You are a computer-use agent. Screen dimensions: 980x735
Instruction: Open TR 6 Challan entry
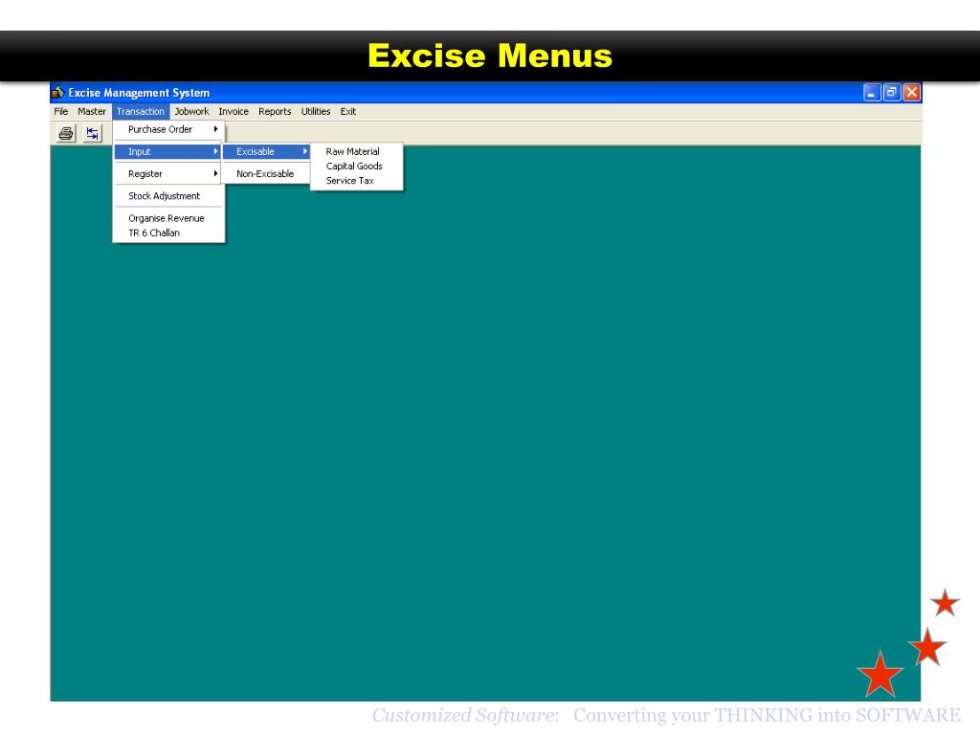(x=168, y=233)
